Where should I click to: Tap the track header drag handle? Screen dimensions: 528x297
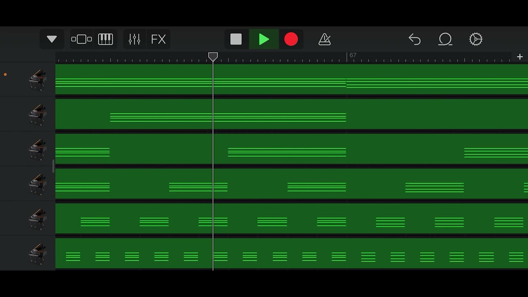(x=53, y=166)
